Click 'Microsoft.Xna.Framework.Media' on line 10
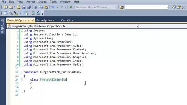 (57, 64)
